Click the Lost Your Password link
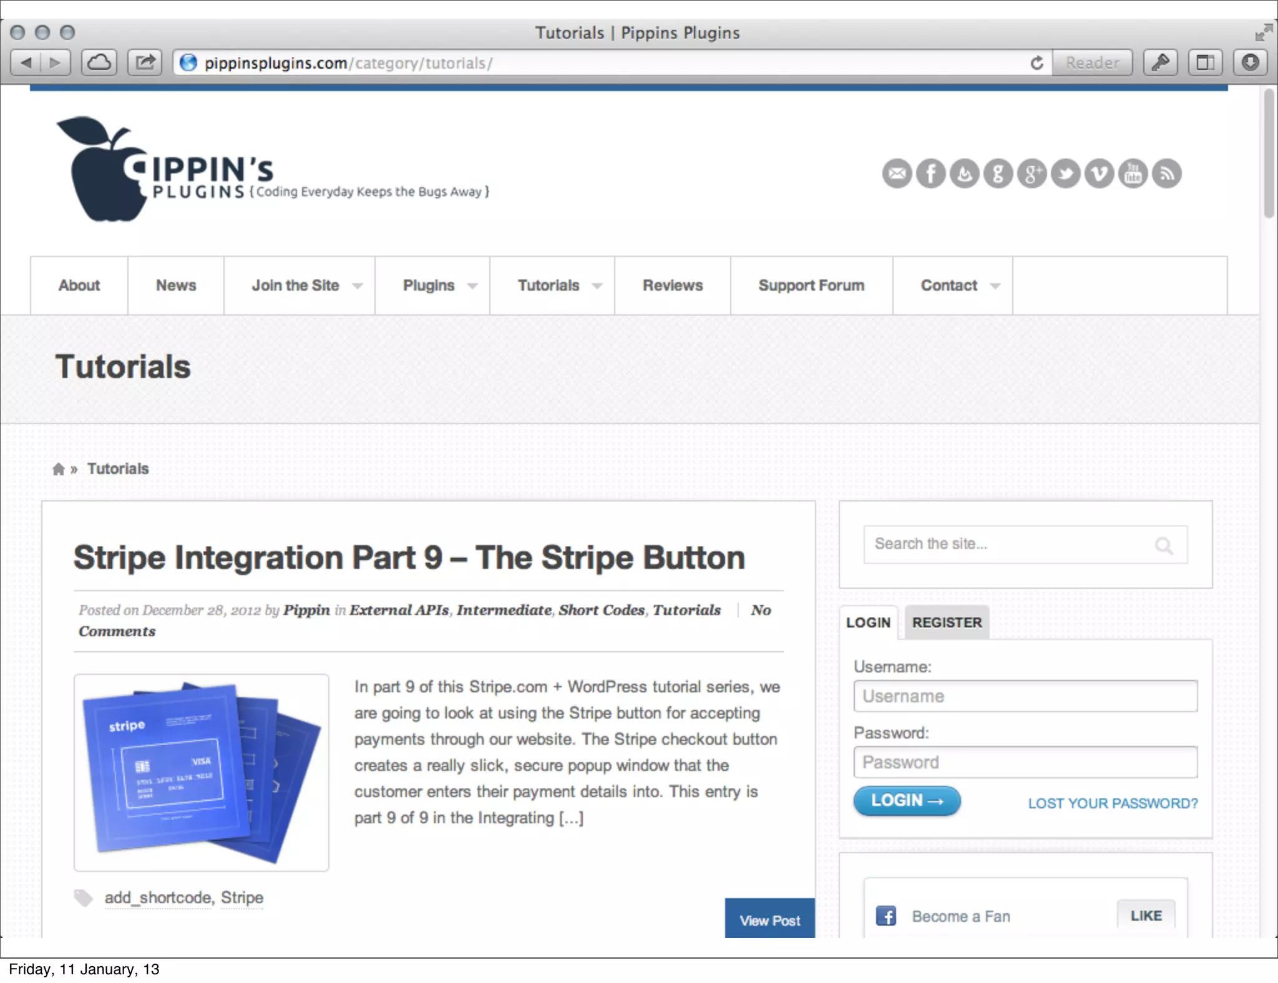The height and width of the screenshot is (983, 1278). (x=1113, y=803)
